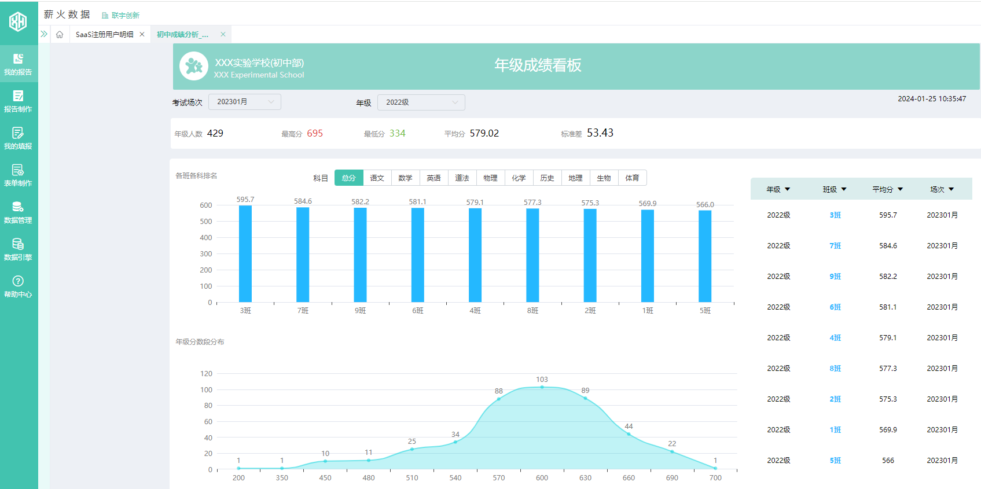The width and height of the screenshot is (981, 489).
Task: Select 道法 subject filter
Action: (x=462, y=178)
